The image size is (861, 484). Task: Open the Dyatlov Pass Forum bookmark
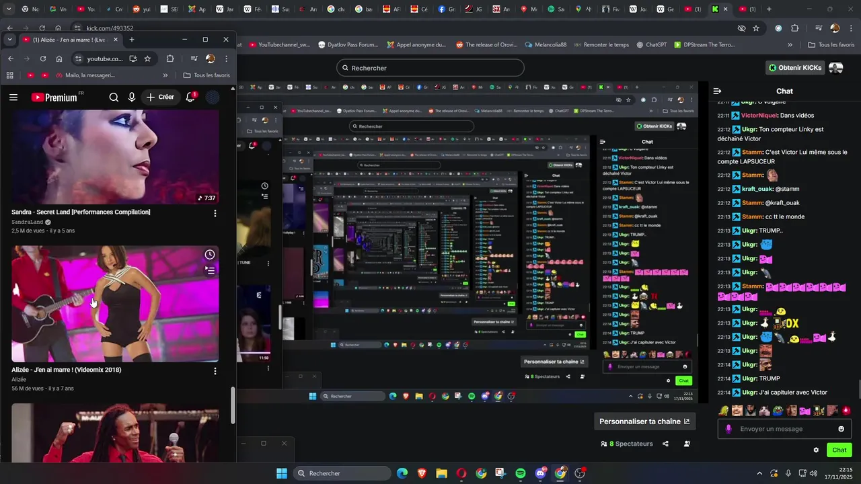coord(348,45)
